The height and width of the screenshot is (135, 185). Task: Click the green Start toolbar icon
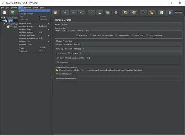click(91, 13)
